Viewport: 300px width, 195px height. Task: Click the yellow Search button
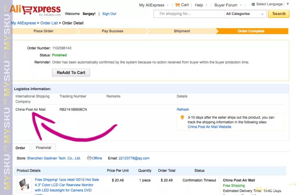pyautogui.click(x=279, y=14)
